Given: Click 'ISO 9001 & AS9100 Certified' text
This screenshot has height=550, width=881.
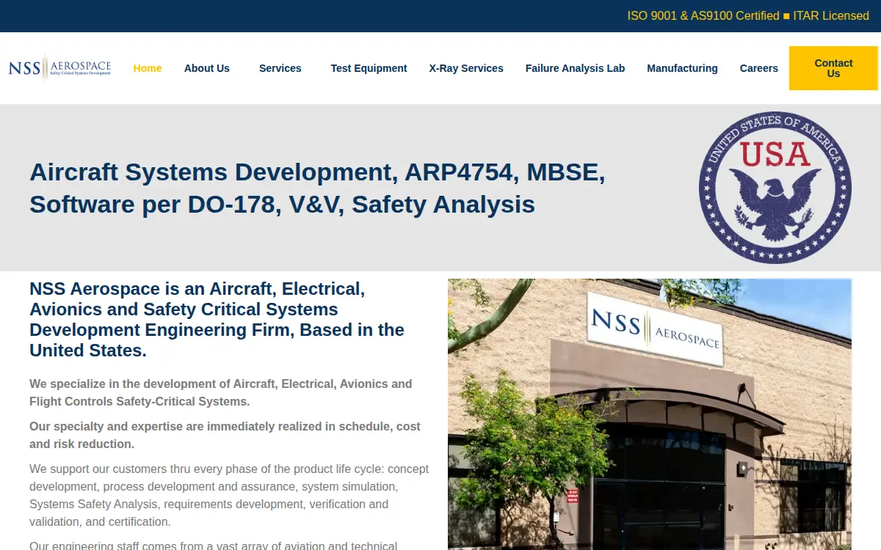Looking at the screenshot, I should click(x=703, y=15).
